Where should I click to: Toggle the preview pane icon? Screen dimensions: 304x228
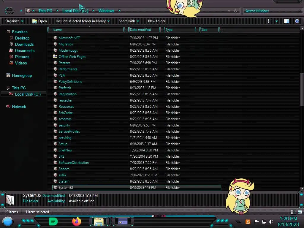pyautogui.click(x=286, y=21)
